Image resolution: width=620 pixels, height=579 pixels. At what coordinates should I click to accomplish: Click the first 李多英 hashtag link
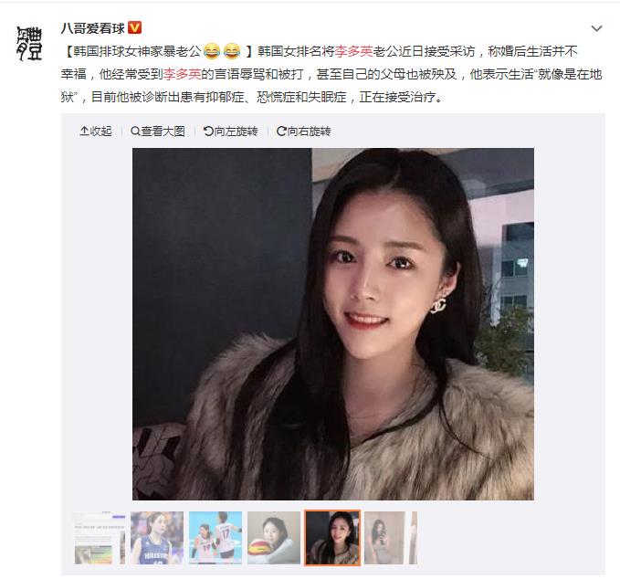354,51
